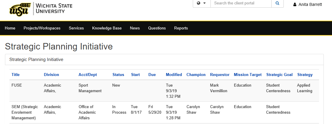This screenshot has width=332, height=124.
Task: Click the Applied Learning strategy cell
Action: [x=304, y=88]
